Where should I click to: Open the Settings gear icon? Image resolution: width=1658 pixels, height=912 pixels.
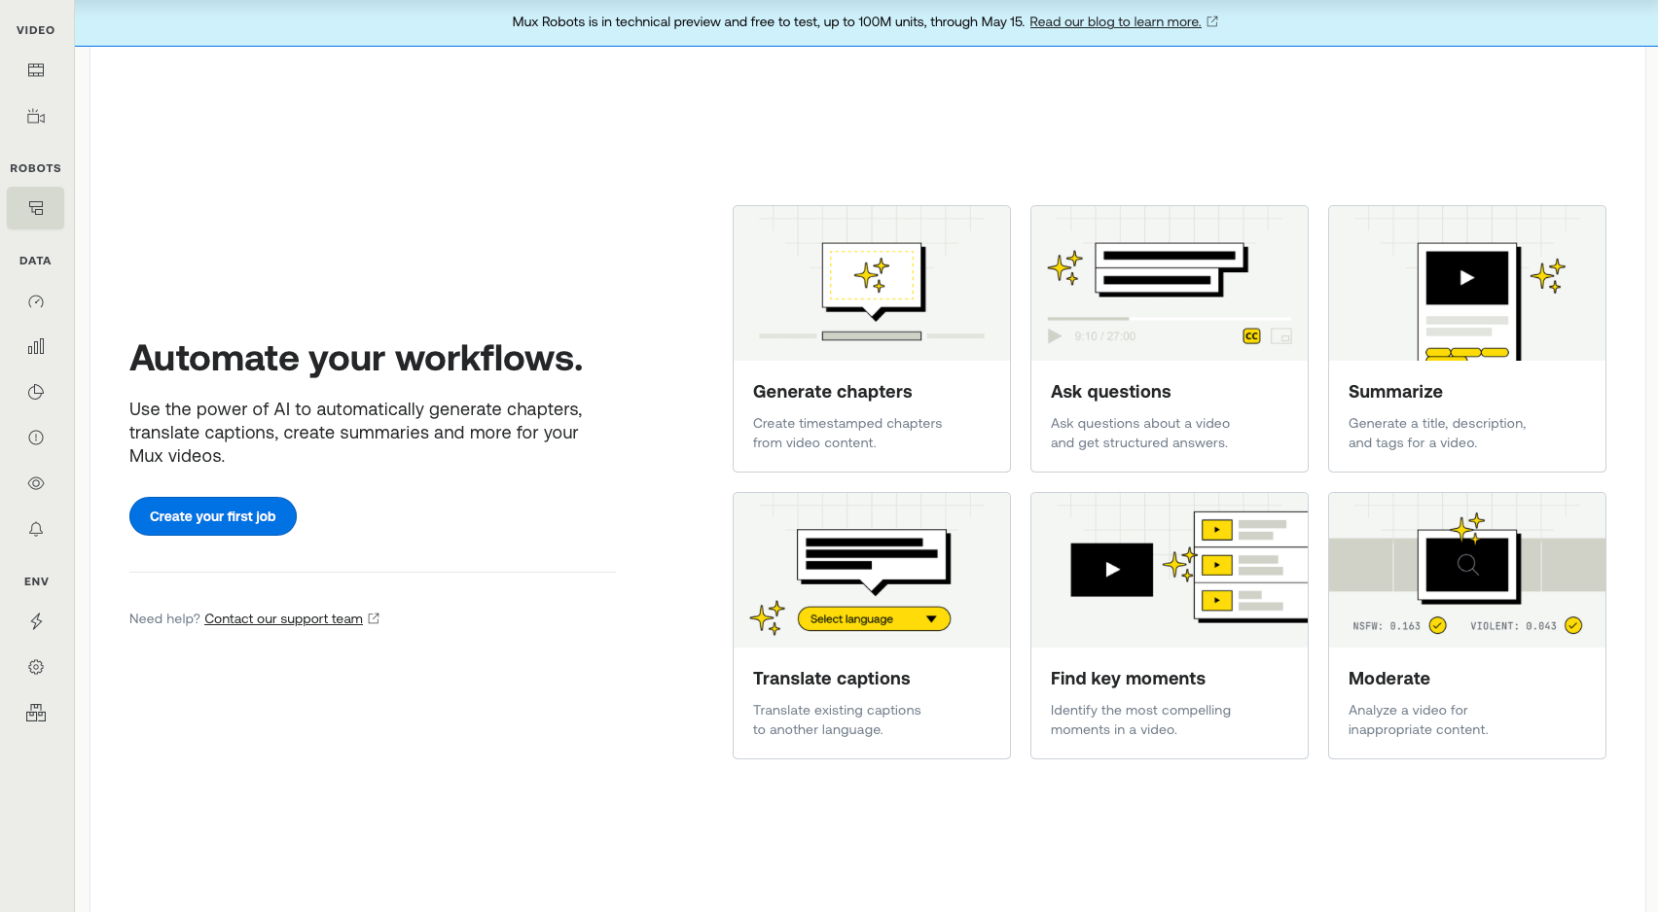pyautogui.click(x=36, y=667)
